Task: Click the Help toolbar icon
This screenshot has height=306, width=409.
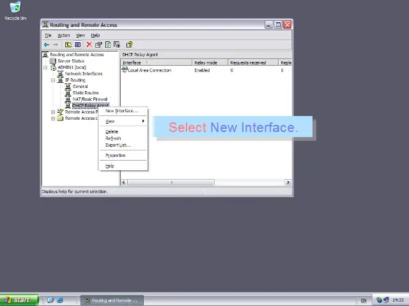Action: [129, 45]
